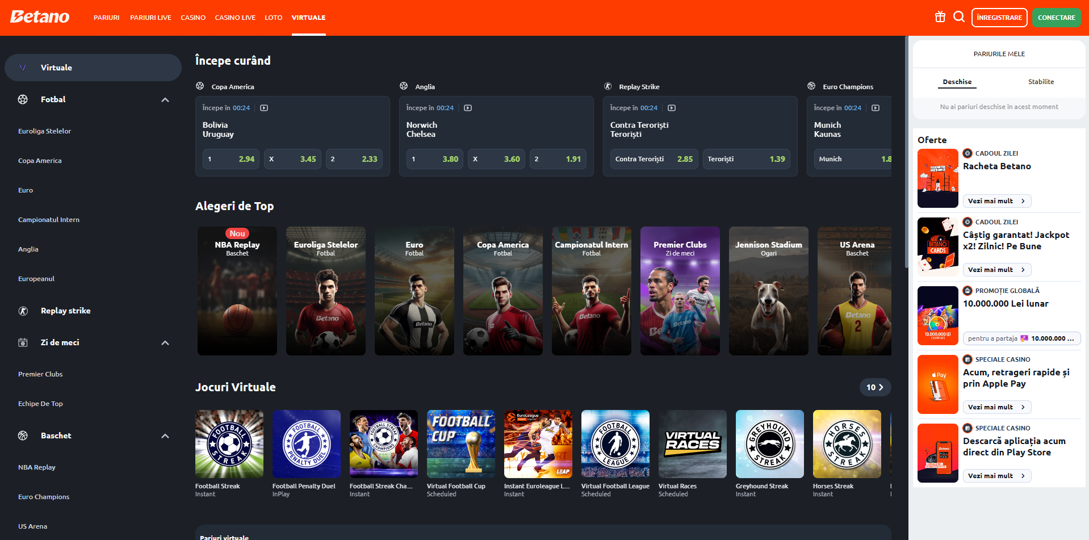
Task: Open live stream icon for Norwich Chelsea
Action: coord(468,108)
